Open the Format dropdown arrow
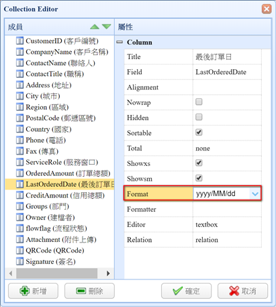Screen dimensions: 276x307 click(x=255, y=193)
